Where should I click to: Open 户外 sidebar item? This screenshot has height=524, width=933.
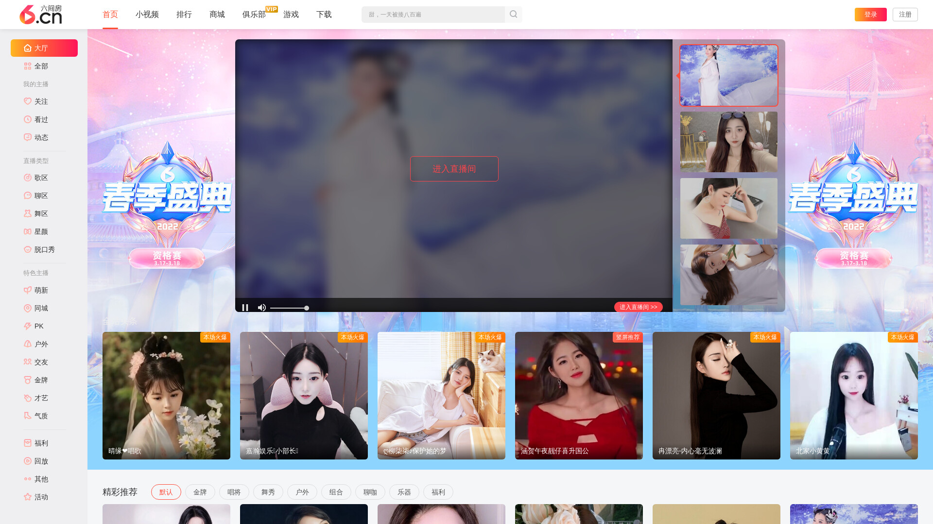pyautogui.click(x=44, y=344)
